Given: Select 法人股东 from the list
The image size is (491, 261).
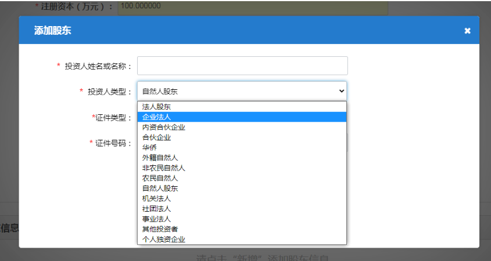Looking at the screenshot, I should click(x=156, y=107).
